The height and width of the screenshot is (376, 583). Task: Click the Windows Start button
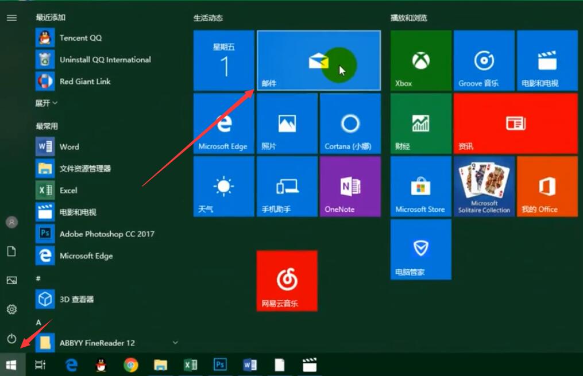tap(11, 365)
